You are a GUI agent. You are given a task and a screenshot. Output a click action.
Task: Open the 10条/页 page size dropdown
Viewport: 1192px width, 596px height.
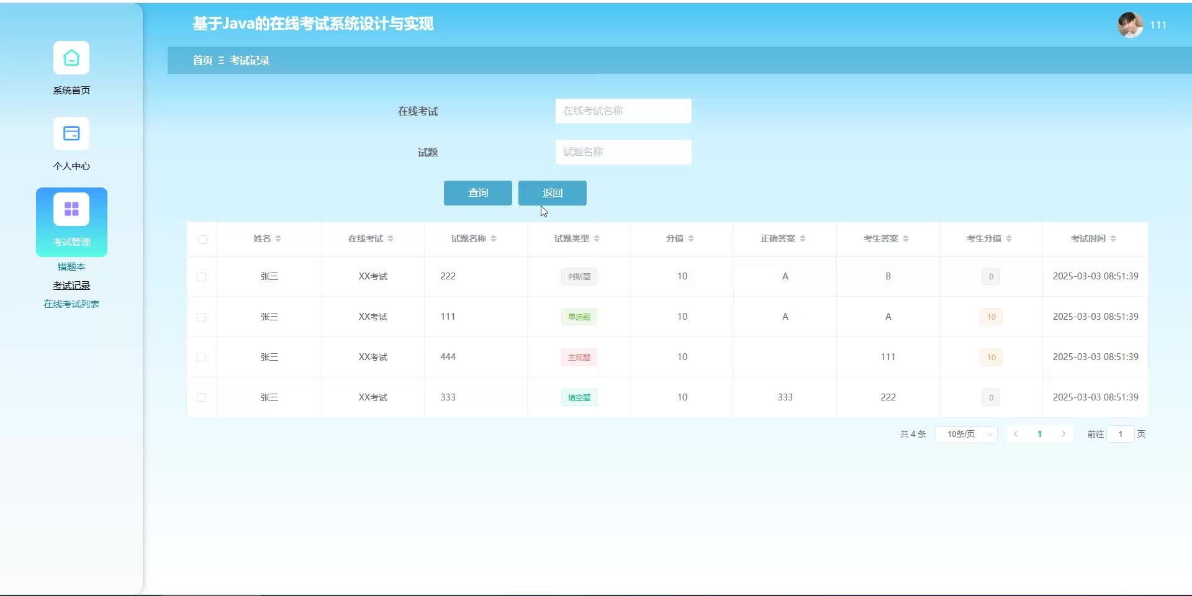tap(967, 434)
